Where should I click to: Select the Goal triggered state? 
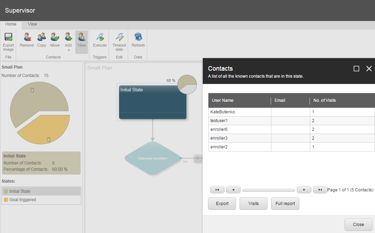[x=23, y=200]
